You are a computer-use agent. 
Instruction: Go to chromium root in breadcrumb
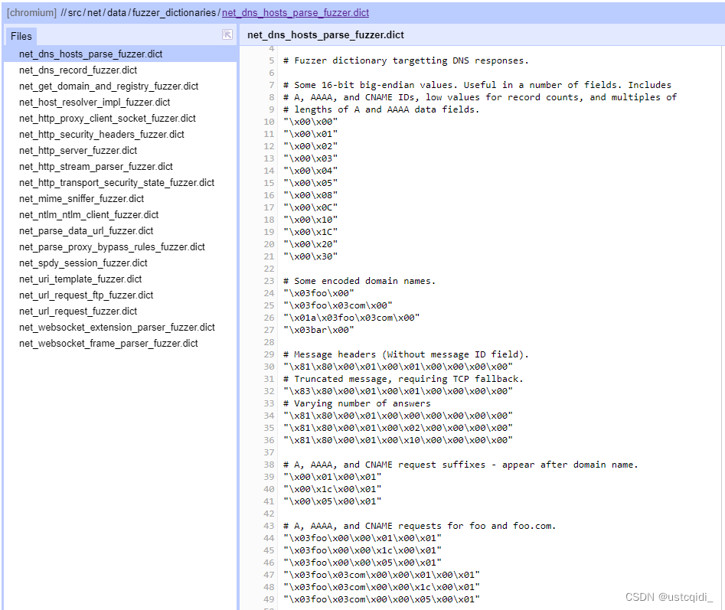(31, 13)
